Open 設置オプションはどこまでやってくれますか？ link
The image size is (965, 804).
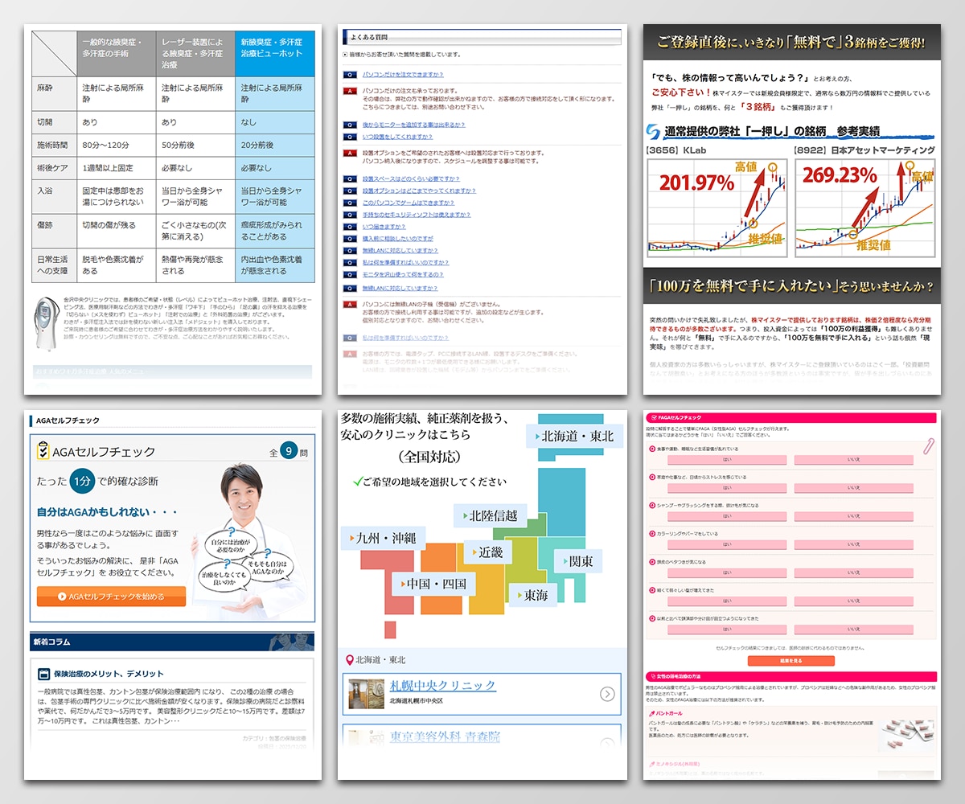point(418,191)
